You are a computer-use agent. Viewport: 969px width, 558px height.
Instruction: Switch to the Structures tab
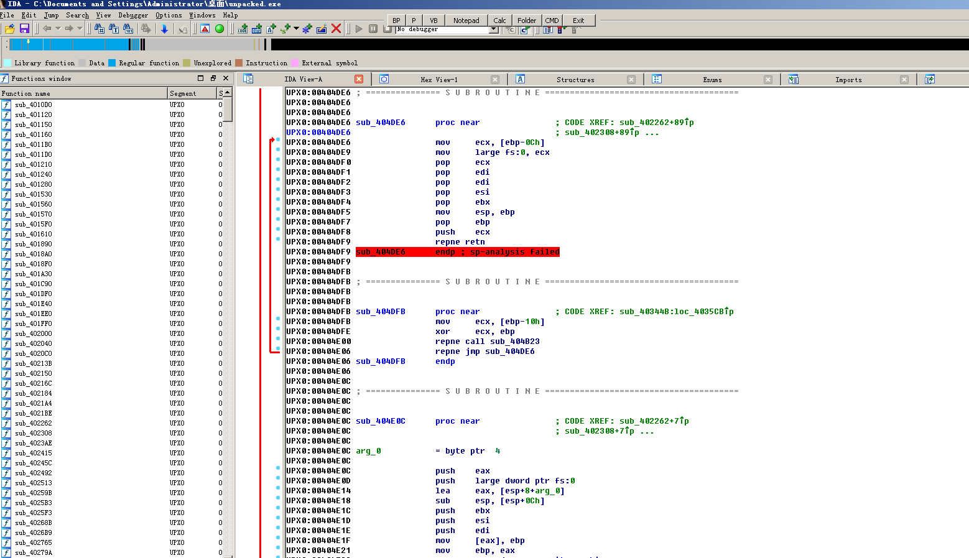tap(575, 80)
